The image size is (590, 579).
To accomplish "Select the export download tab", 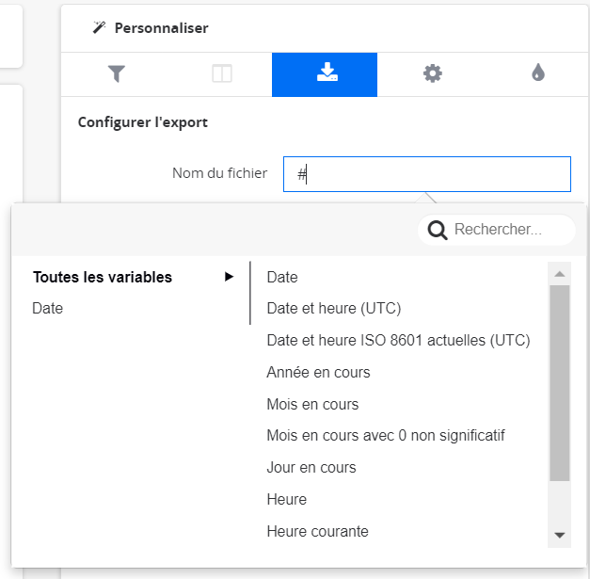I will coord(326,73).
